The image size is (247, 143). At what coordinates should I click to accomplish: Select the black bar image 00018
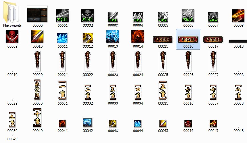click(x=238, y=41)
